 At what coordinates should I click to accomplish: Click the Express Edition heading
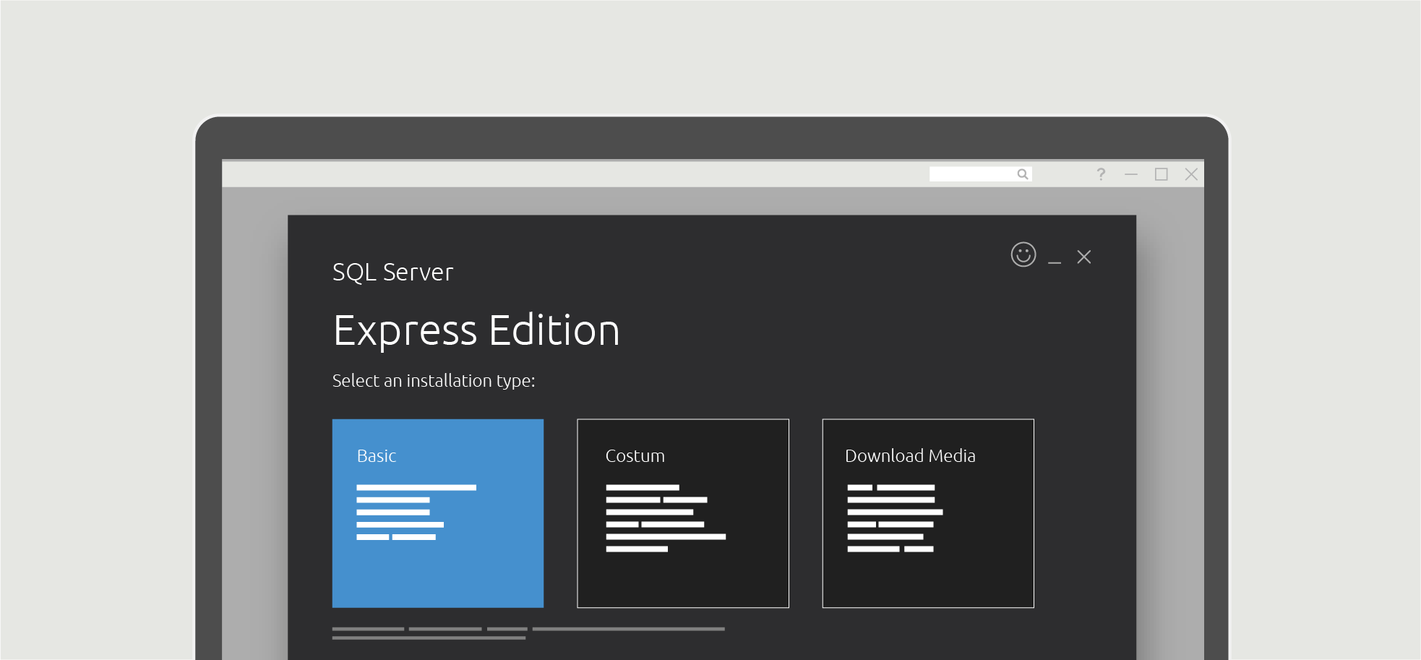tap(476, 331)
